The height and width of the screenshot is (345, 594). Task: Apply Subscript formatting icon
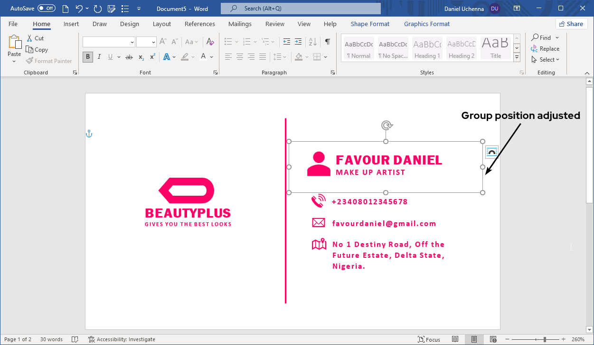pyautogui.click(x=141, y=57)
